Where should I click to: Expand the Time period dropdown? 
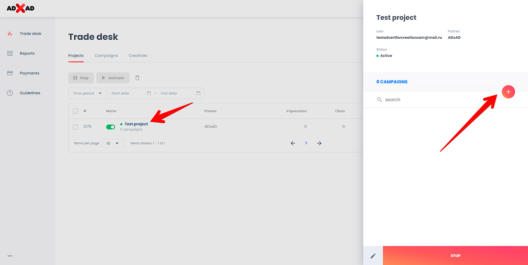coord(87,93)
